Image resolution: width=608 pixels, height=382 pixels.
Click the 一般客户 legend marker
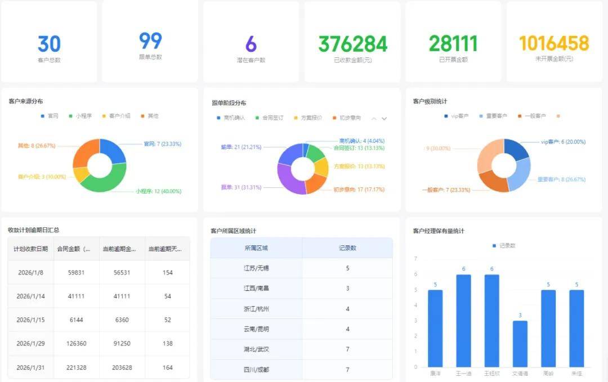[x=520, y=116]
